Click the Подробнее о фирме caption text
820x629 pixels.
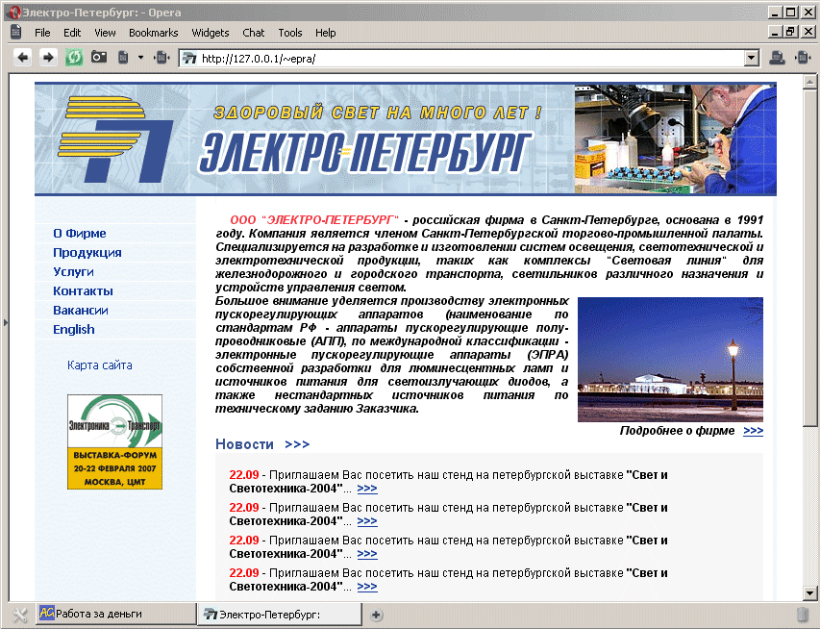[677, 431]
